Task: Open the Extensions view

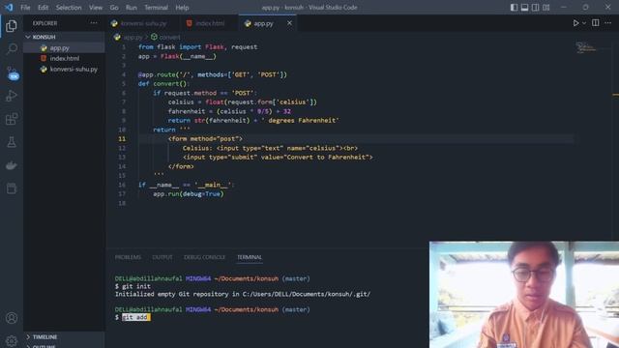Action: pyautogui.click(x=12, y=119)
